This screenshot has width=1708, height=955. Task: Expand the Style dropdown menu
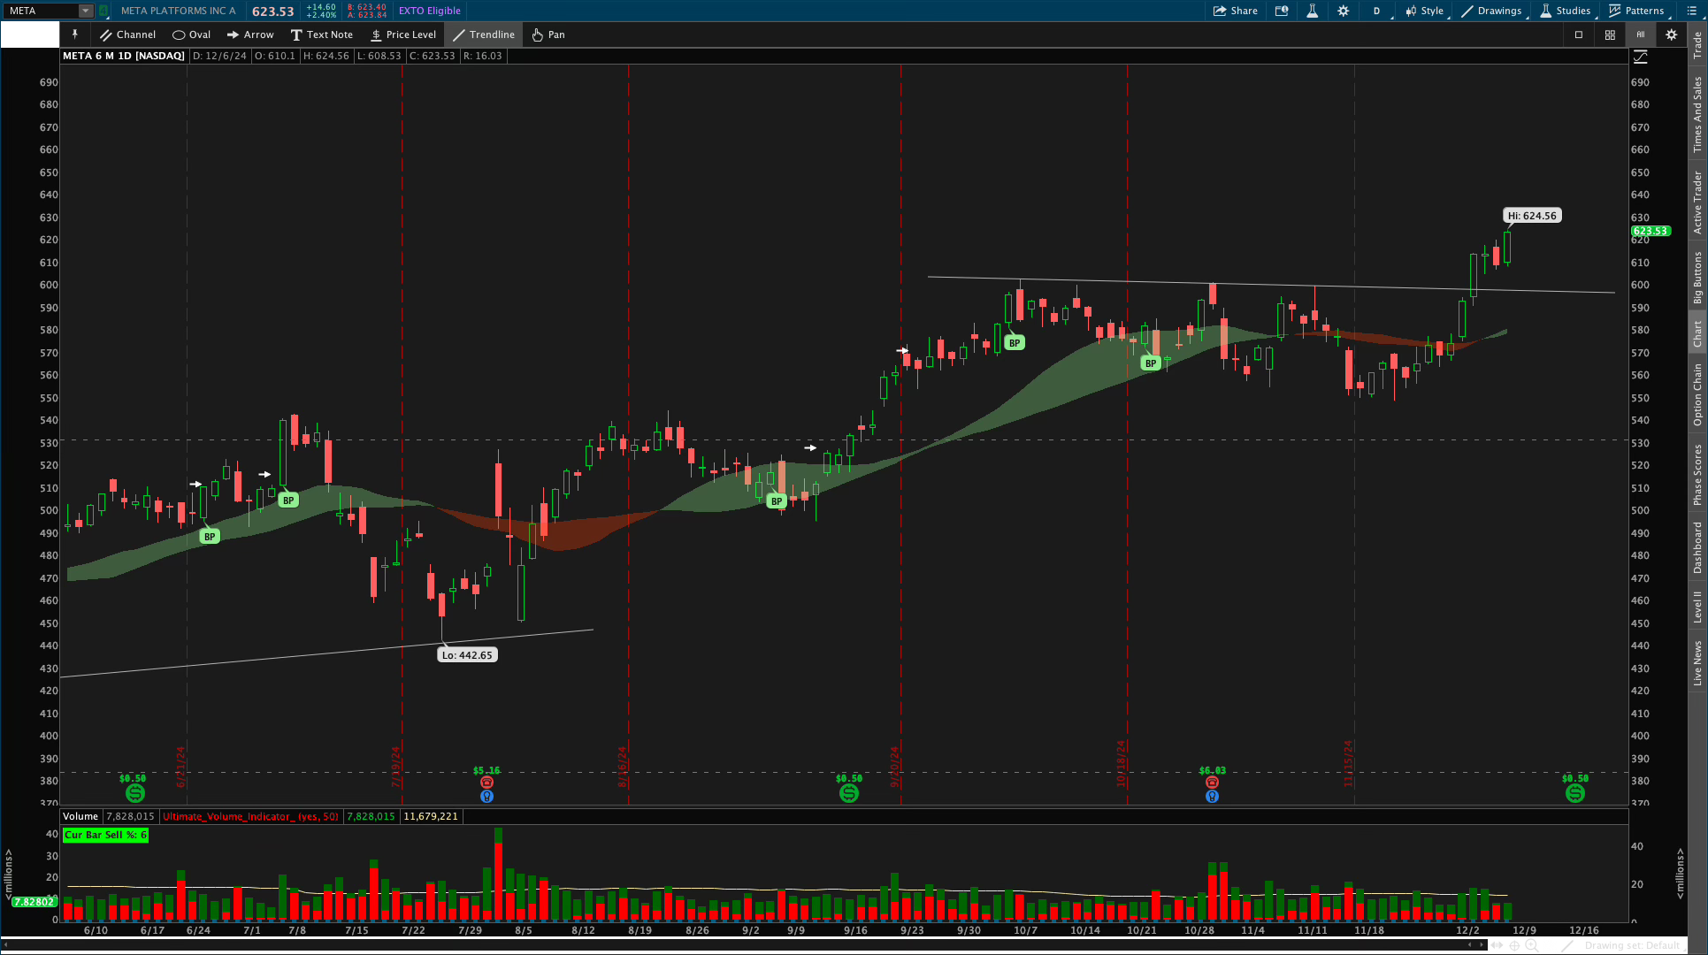[1425, 11]
